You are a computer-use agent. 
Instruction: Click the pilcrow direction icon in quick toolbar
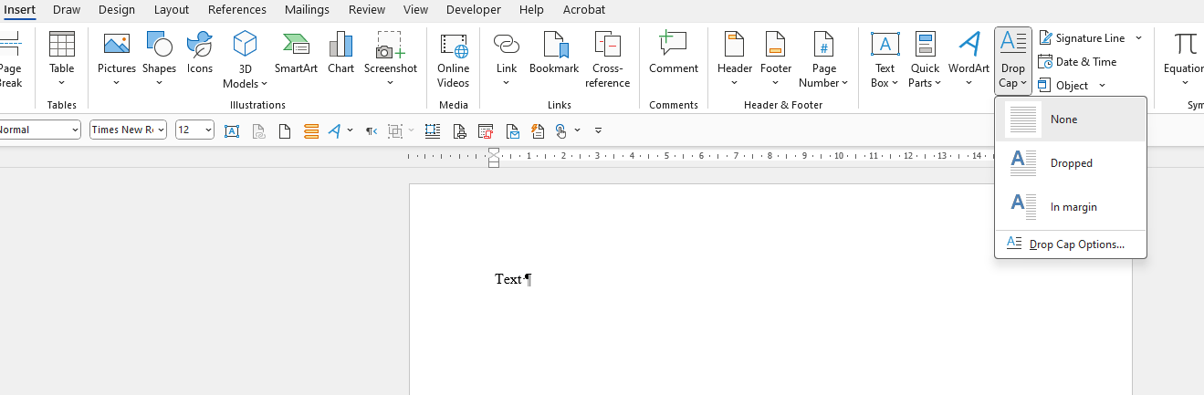pyautogui.click(x=371, y=130)
